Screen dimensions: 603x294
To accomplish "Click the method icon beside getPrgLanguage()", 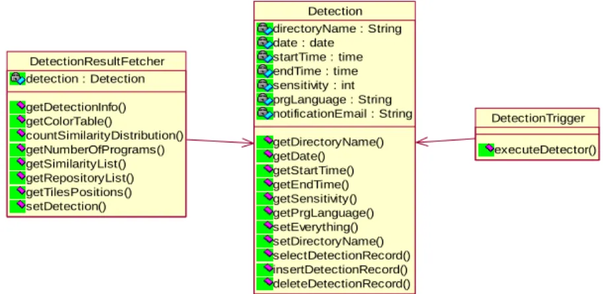I will [266, 213].
